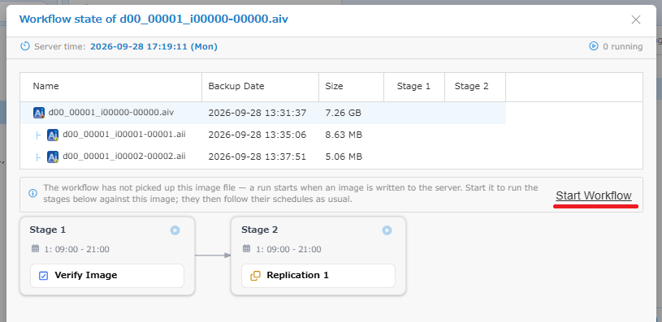Sort by the Size column header
Image resolution: width=662 pixels, height=322 pixels.
[351, 87]
